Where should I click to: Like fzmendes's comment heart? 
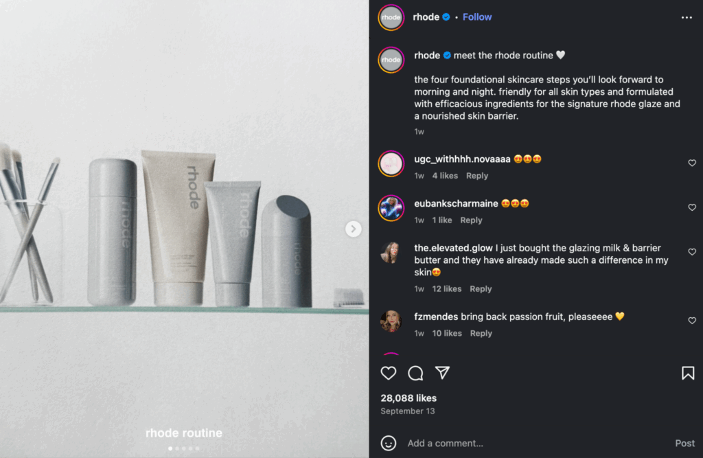692,321
